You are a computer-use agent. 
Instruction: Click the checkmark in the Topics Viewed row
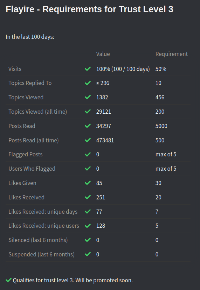[x=88, y=97]
